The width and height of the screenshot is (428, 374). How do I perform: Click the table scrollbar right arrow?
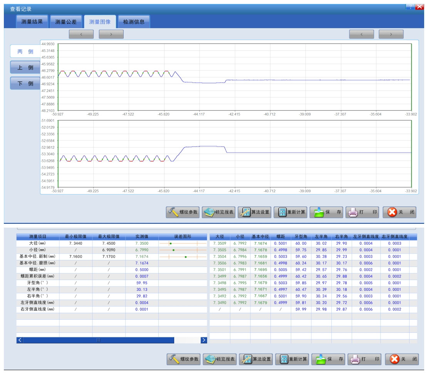204,340
